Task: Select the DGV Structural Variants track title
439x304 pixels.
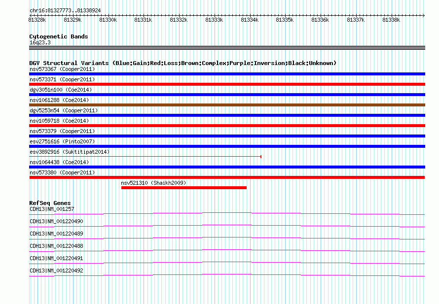Action: coord(183,63)
